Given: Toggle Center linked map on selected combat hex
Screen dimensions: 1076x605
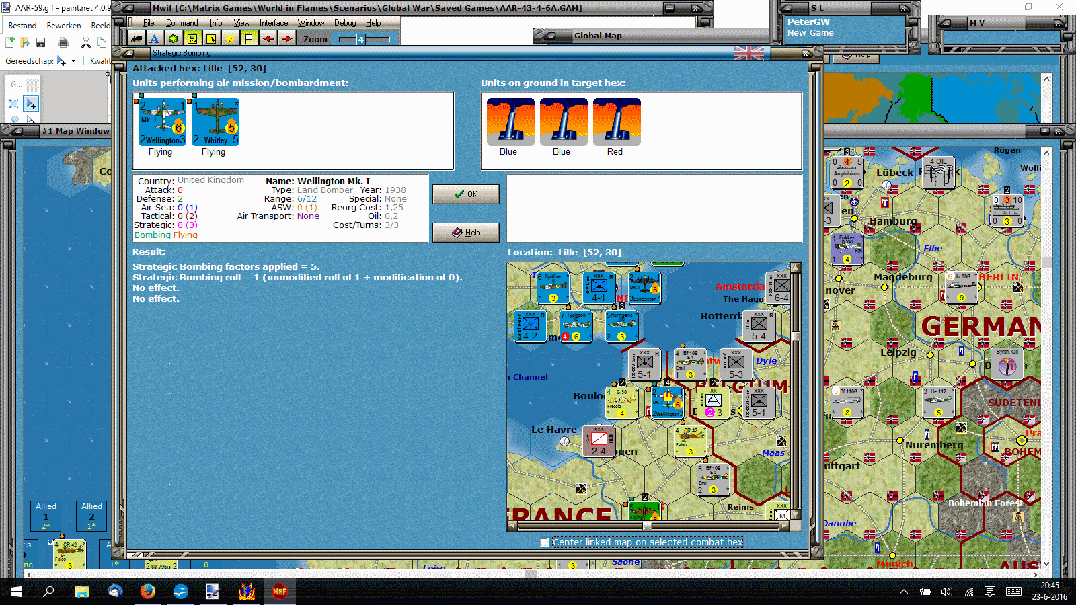Looking at the screenshot, I should [x=545, y=542].
